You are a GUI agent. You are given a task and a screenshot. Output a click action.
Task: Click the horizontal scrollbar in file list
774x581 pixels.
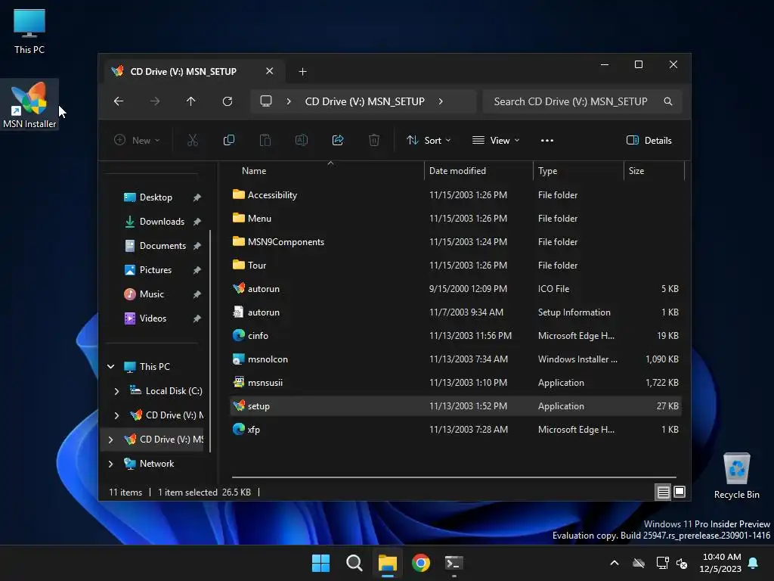[x=454, y=477]
